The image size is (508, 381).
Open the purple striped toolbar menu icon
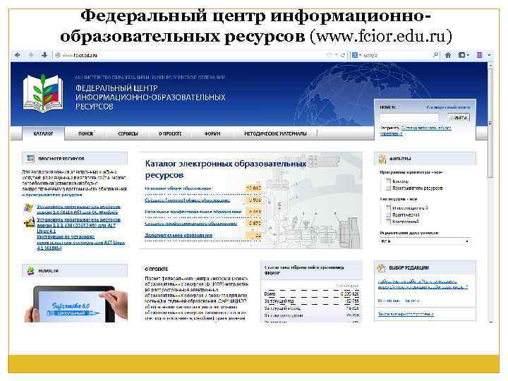click(480, 55)
